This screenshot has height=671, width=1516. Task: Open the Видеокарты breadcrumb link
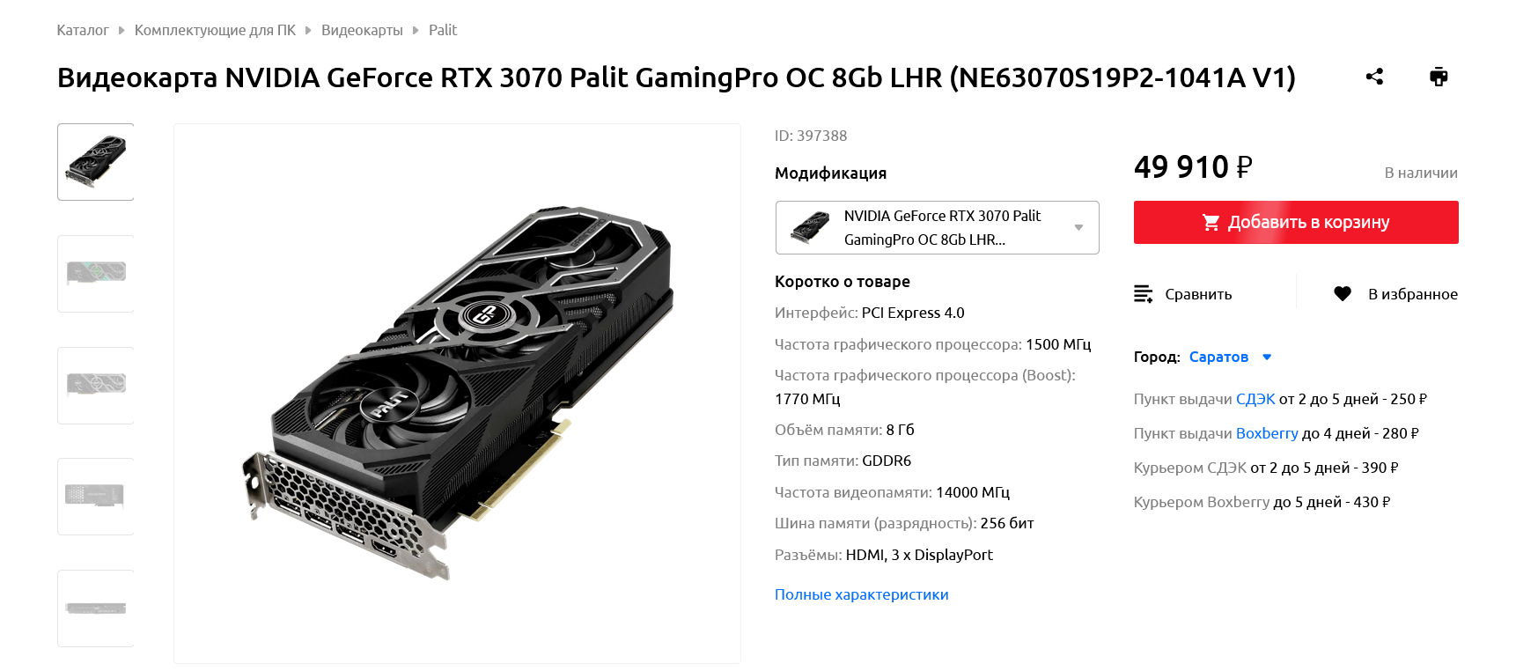point(362,30)
